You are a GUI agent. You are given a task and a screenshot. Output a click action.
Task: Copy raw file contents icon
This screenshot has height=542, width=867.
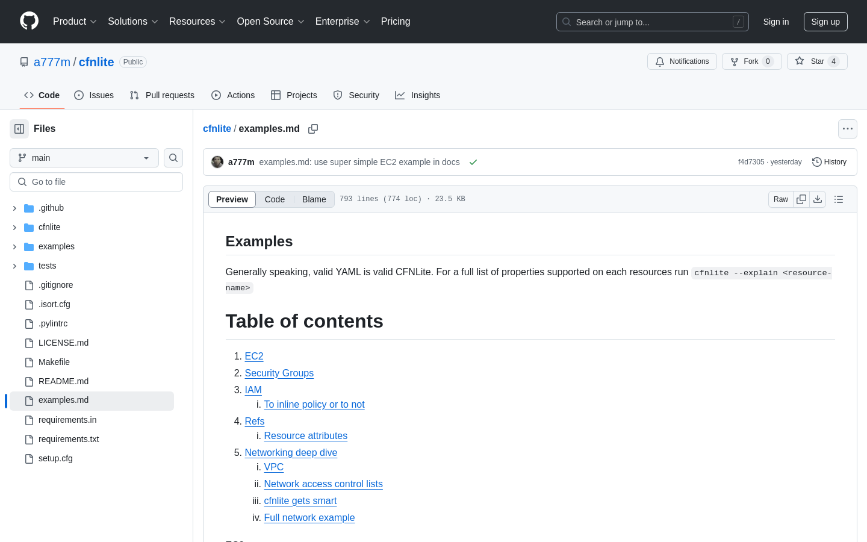tap(801, 199)
